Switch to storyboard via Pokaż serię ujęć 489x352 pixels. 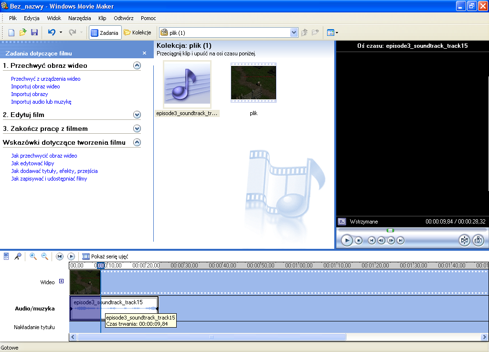pyautogui.click(x=105, y=256)
